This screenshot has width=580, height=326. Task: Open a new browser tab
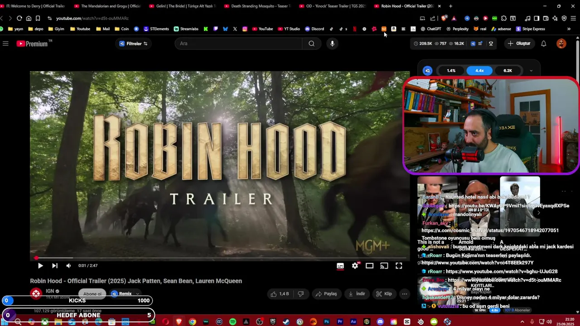click(x=450, y=6)
